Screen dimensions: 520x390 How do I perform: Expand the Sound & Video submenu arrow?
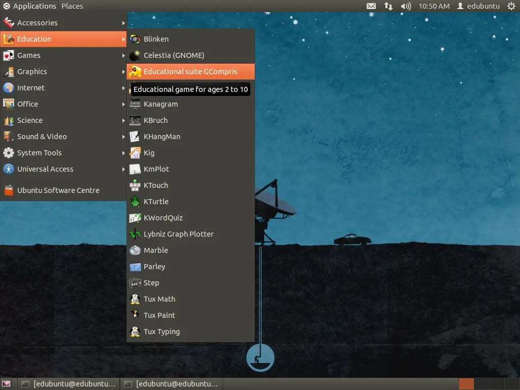click(123, 137)
